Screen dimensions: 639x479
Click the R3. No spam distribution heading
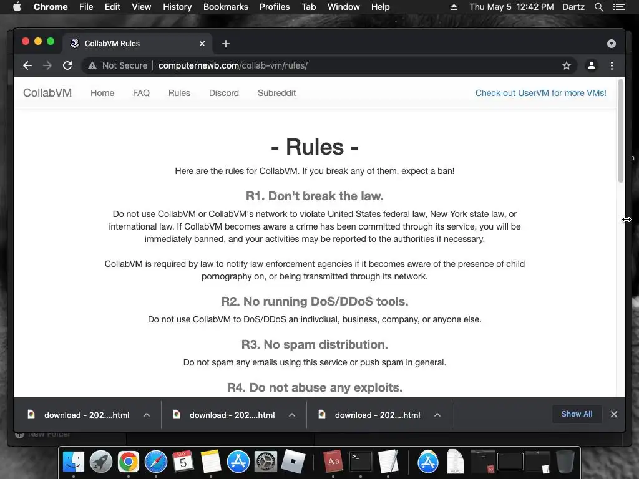pos(315,344)
